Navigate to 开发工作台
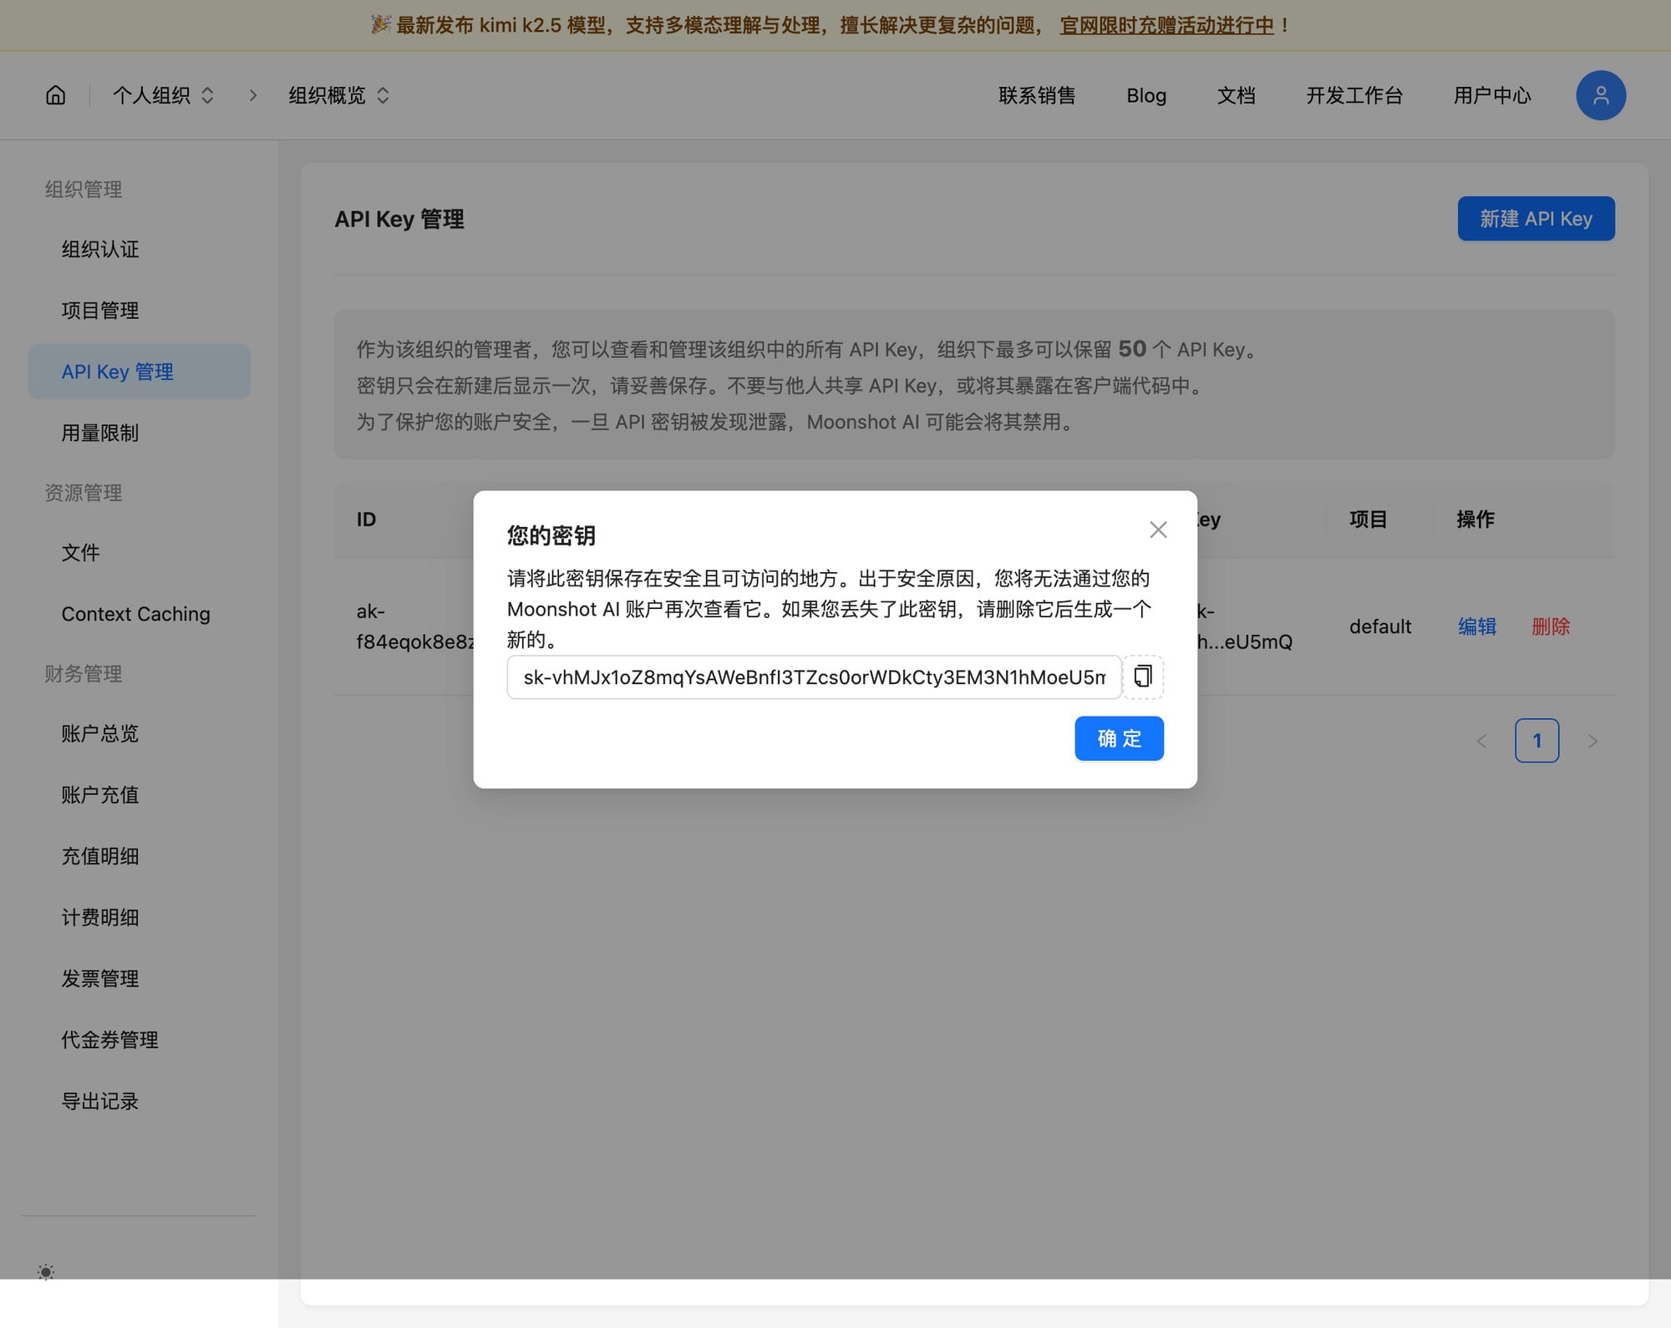 pos(1354,95)
